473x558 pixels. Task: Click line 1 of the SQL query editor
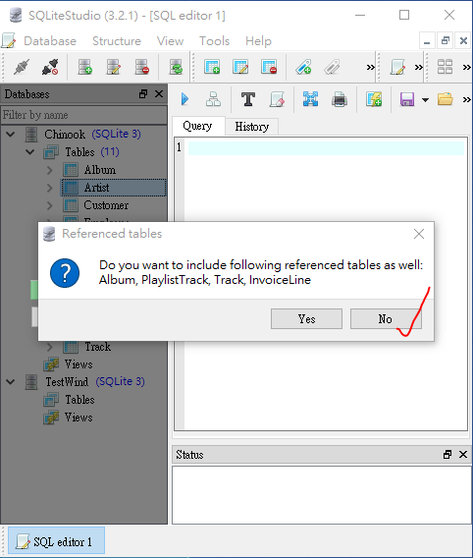(326, 148)
